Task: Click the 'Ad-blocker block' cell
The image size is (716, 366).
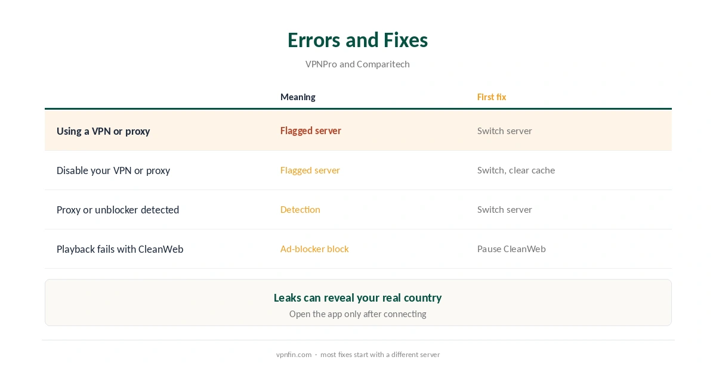Action: 314,249
